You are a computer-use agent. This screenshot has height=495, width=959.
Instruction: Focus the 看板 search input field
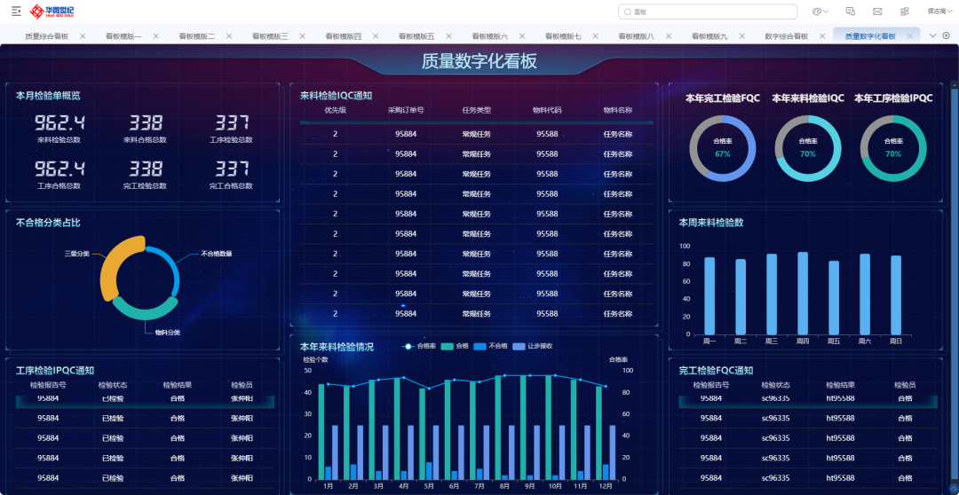[x=708, y=12]
